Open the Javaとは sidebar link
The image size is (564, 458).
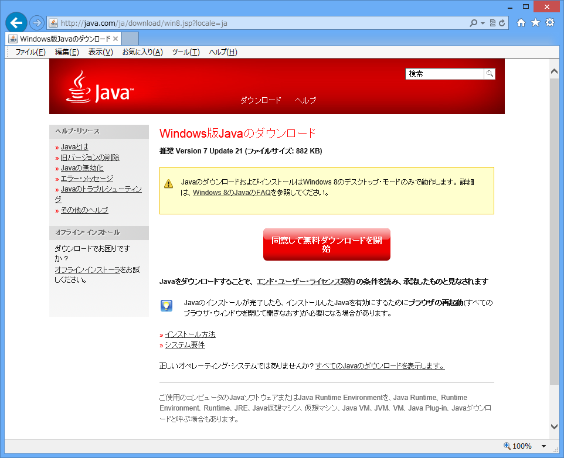[74, 147]
